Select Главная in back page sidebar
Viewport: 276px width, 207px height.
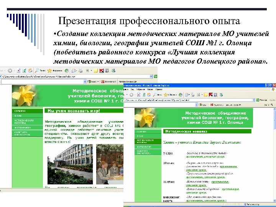[x=27, y=111]
